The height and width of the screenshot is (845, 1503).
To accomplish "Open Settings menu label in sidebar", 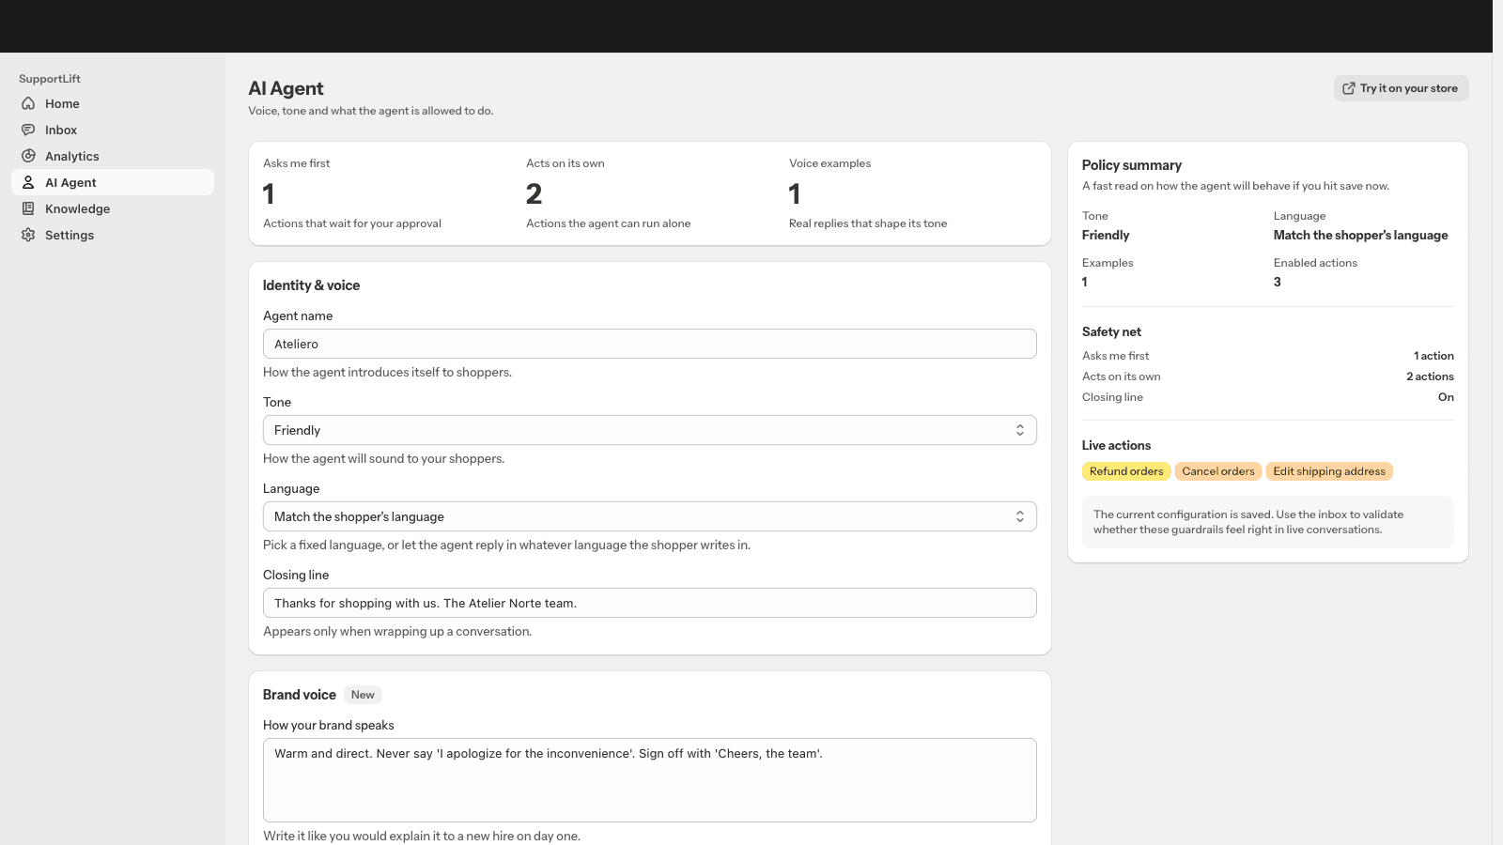I will click(70, 235).
